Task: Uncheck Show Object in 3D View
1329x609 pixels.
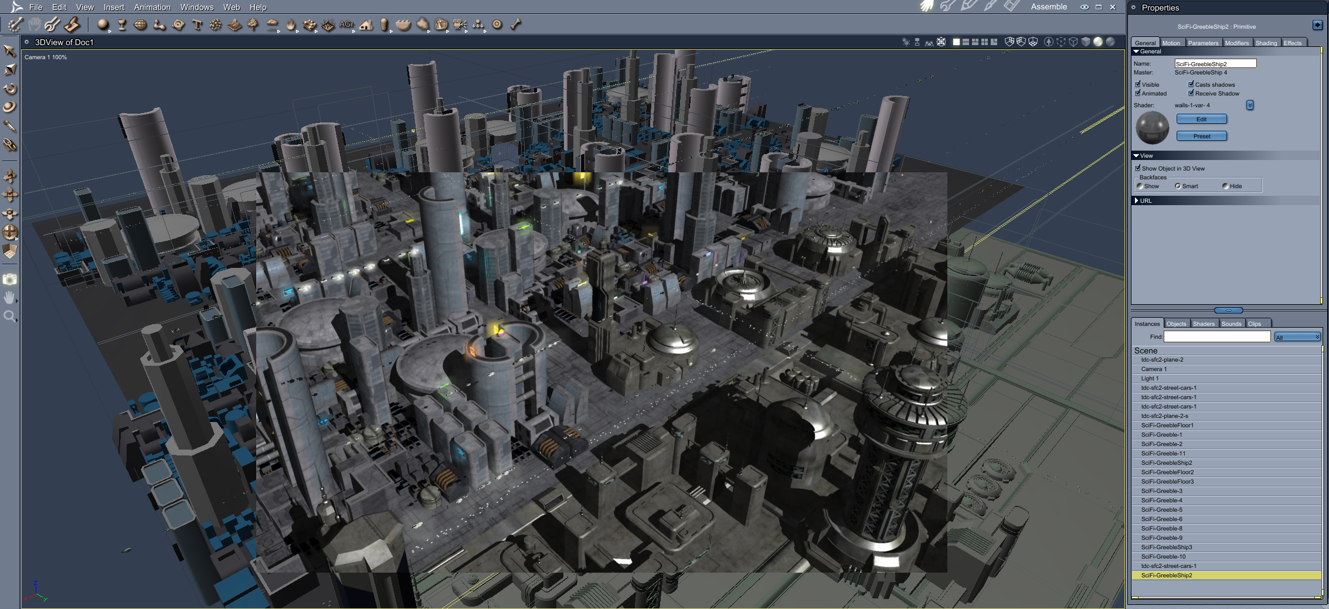Action: click(1138, 168)
